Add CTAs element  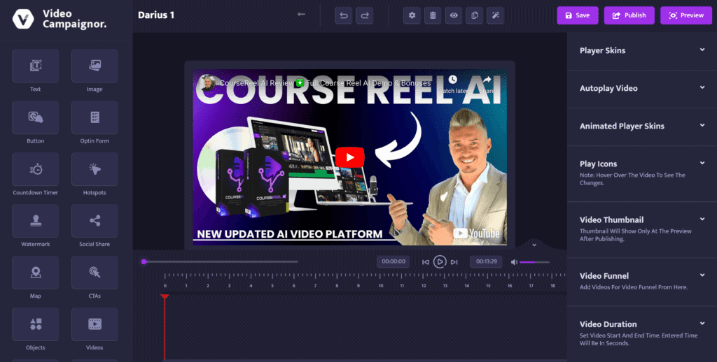pyautogui.click(x=95, y=273)
